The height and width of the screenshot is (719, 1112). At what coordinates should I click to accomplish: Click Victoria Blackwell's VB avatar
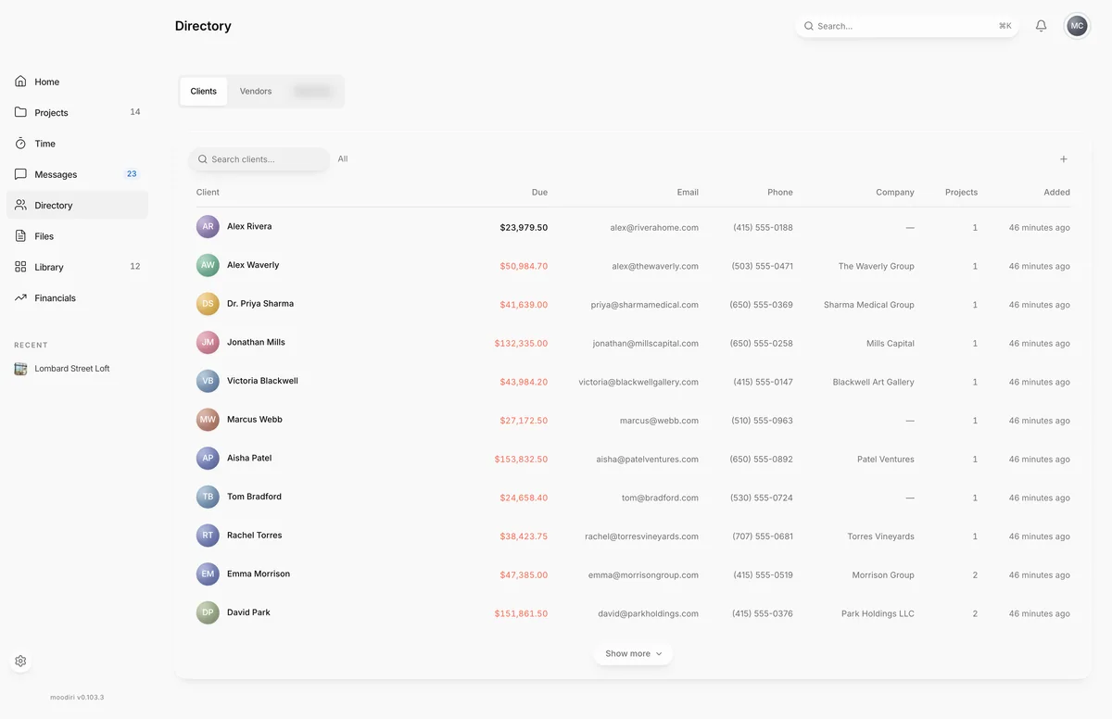tap(208, 381)
